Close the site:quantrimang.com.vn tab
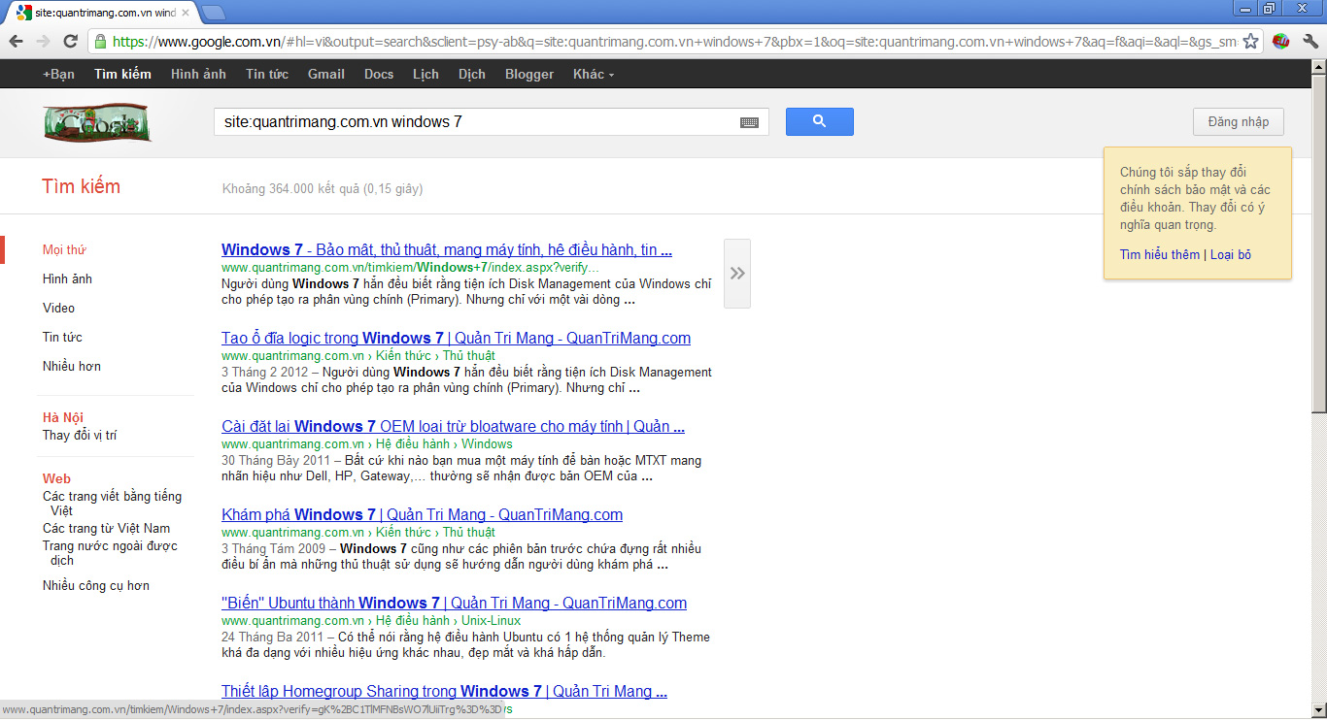The image size is (1327, 720). pos(186,13)
